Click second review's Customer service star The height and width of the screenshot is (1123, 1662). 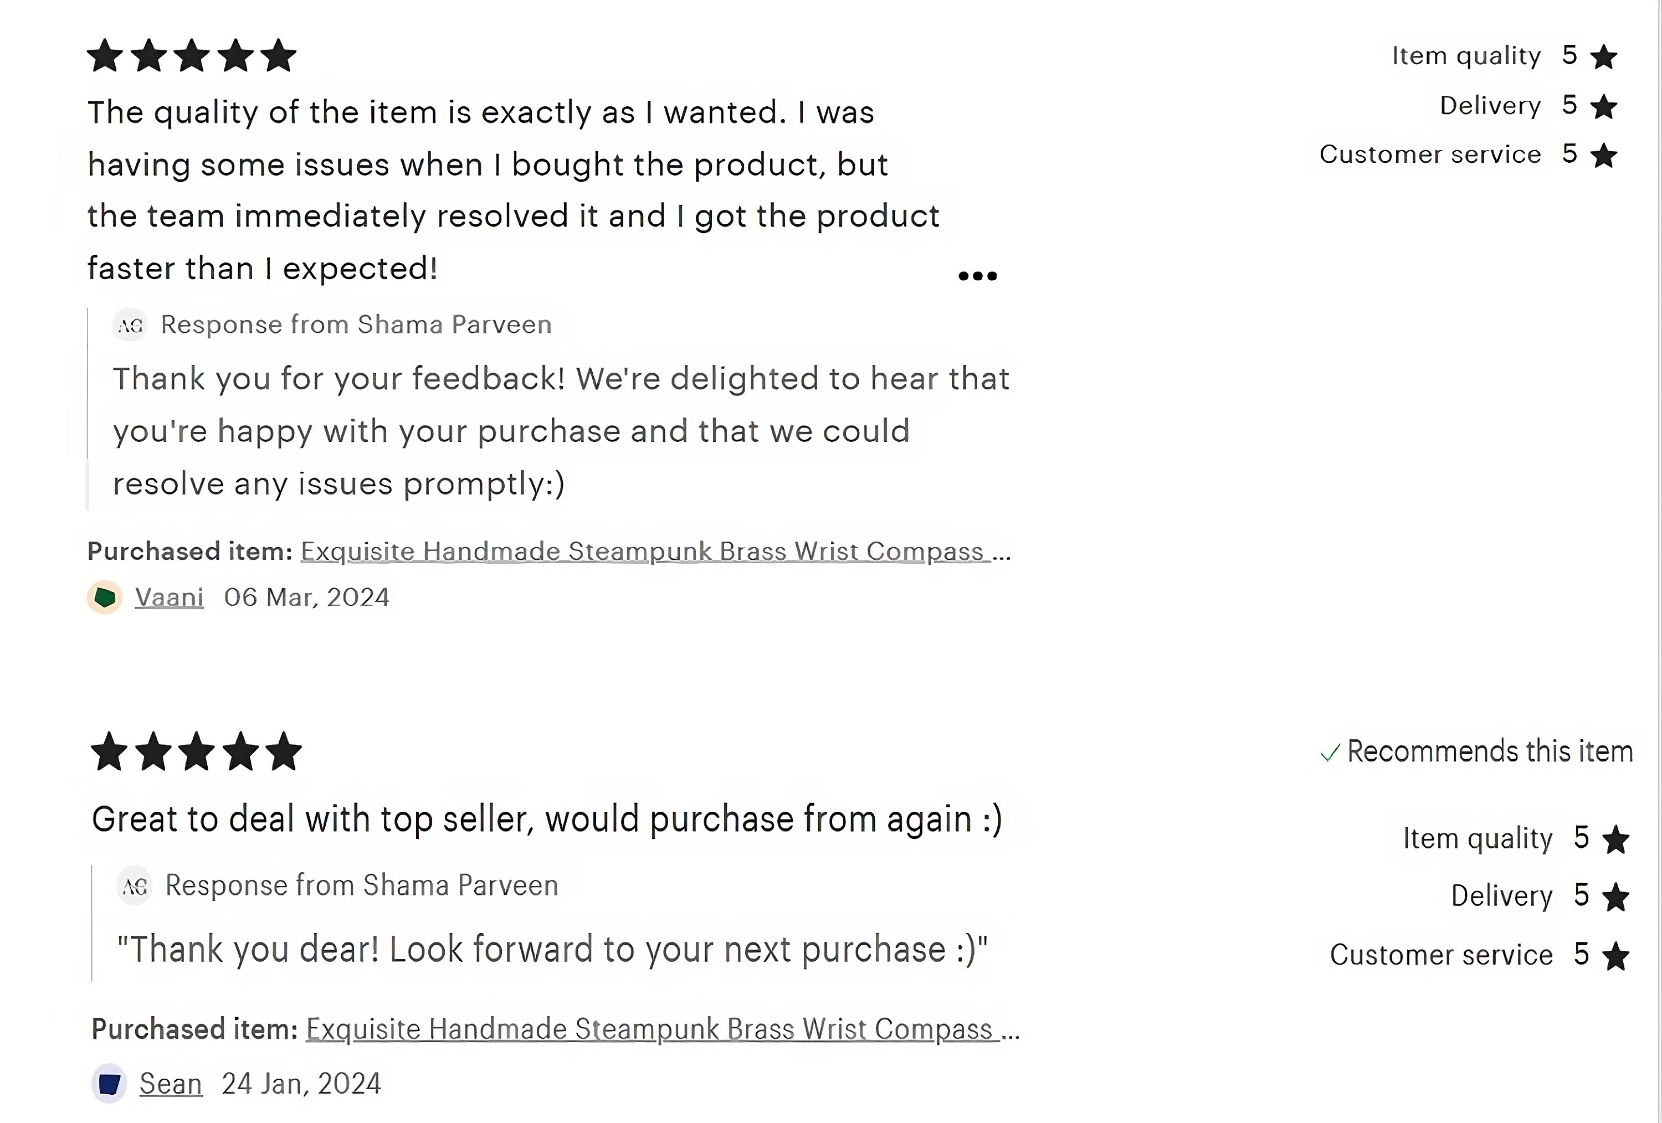tap(1615, 956)
